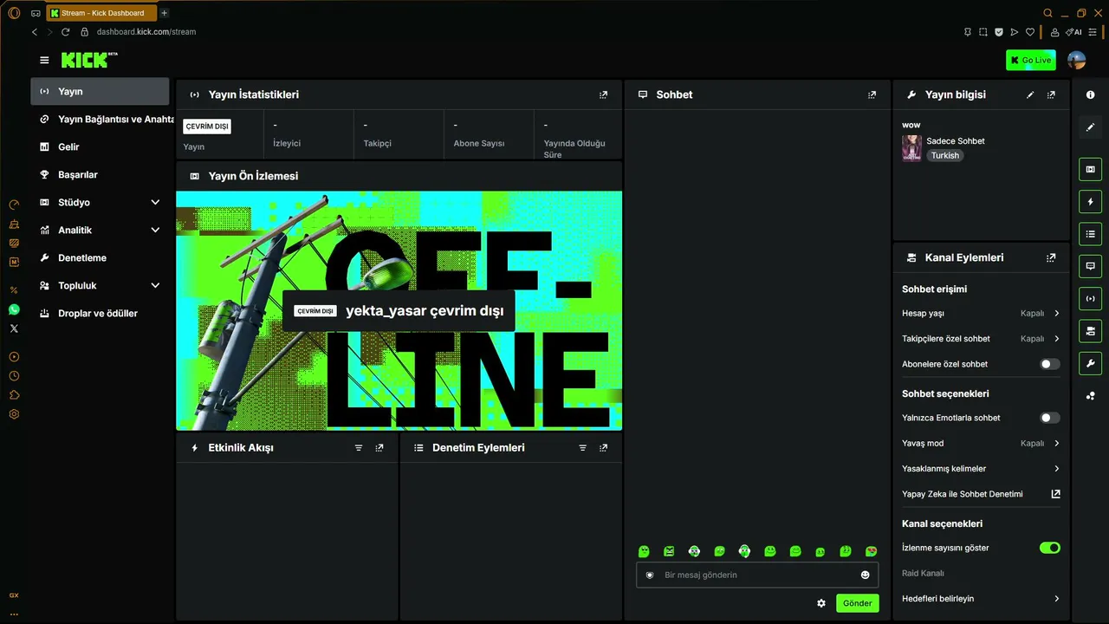Open WhatsApp in Opera sidebar
Image resolution: width=1109 pixels, height=624 pixels.
click(14, 309)
